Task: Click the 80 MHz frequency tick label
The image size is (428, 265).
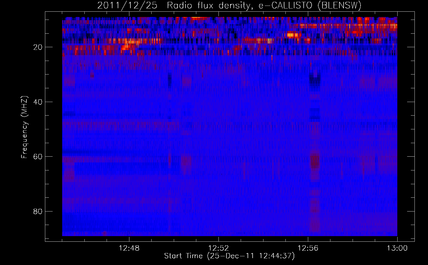Action: pyautogui.click(x=38, y=211)
